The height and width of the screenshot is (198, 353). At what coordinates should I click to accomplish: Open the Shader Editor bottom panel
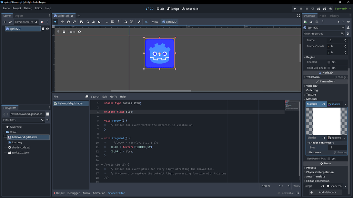point(116,193)
